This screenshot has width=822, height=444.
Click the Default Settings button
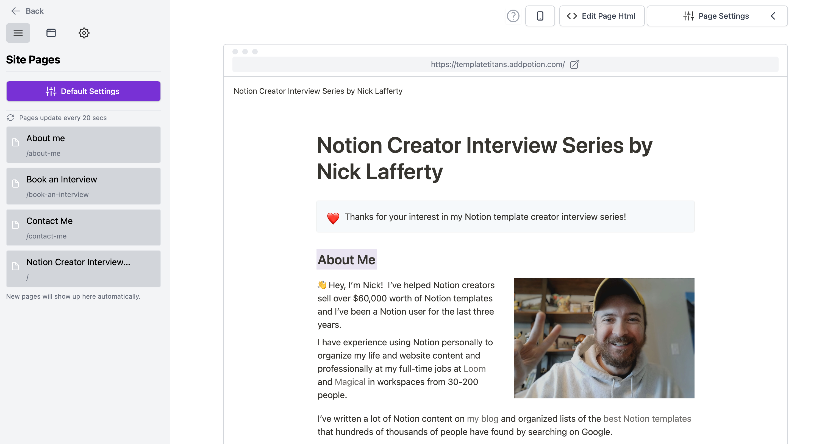point(83,91)
